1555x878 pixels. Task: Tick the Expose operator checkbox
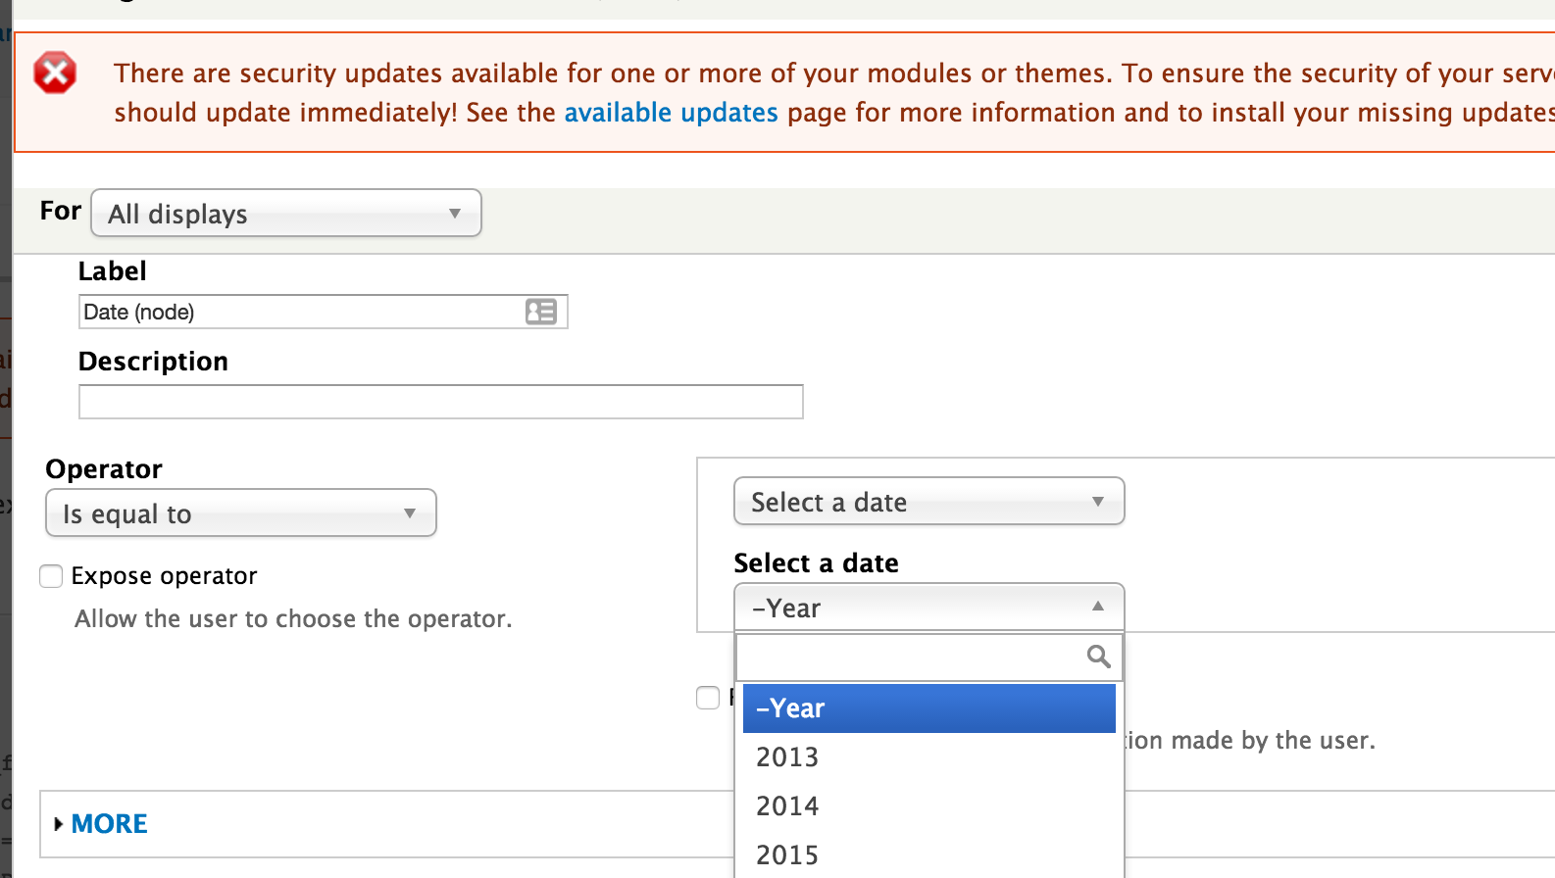tap(51, 576)
